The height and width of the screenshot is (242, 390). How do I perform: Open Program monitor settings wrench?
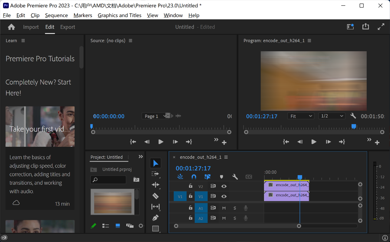353,116
